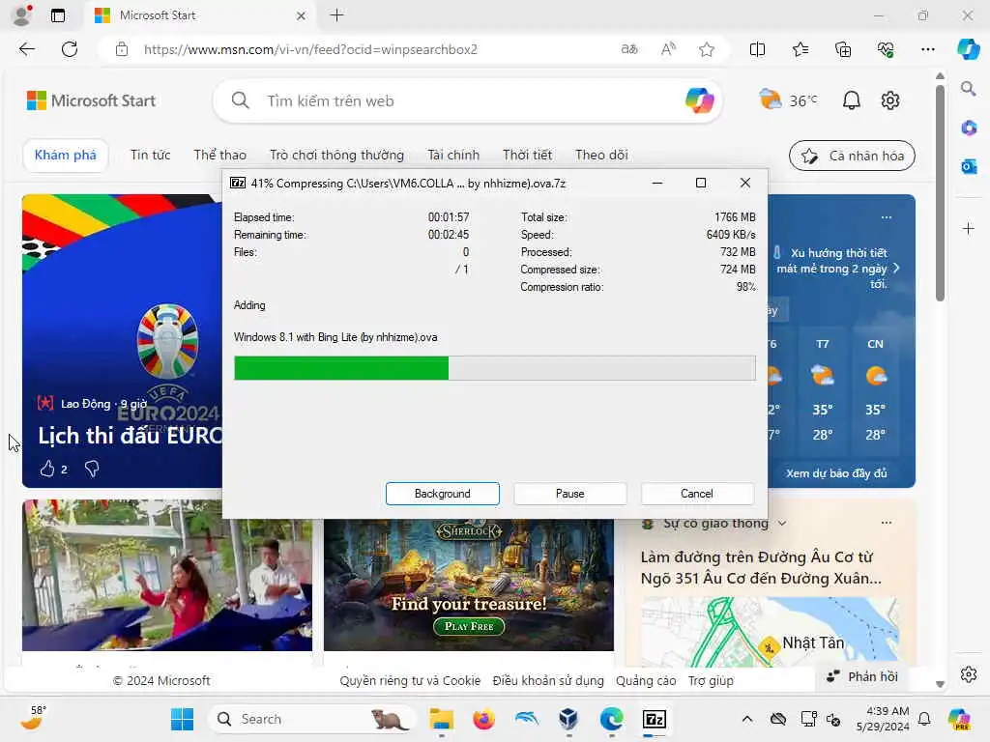Click the Copilot icon in search box

699,100
